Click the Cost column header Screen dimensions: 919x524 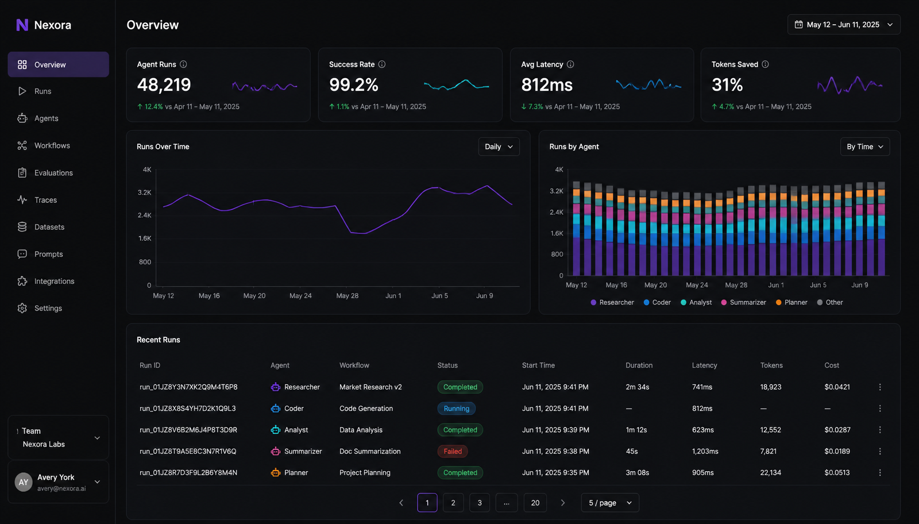tap(832, 365)
